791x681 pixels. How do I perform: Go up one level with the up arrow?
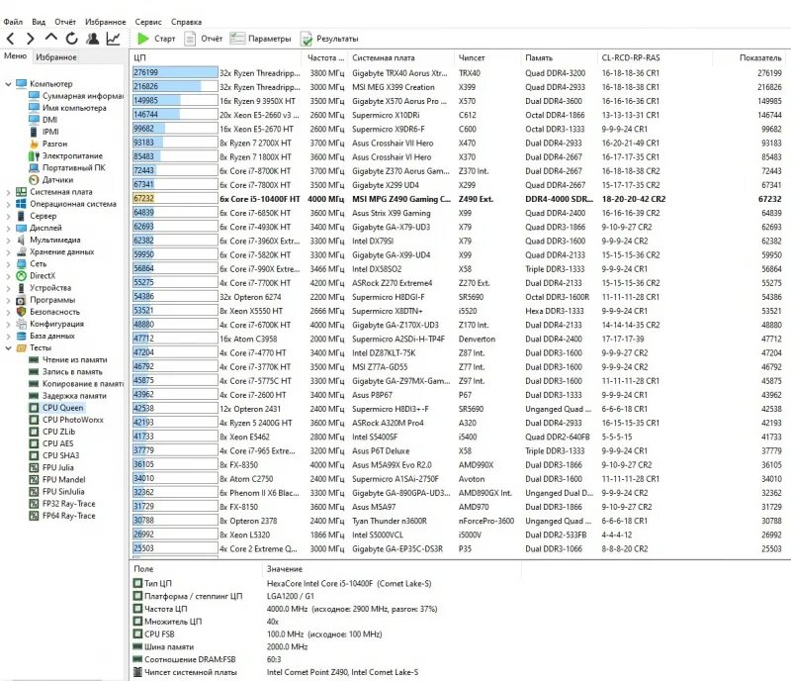[x=51, y=38]
